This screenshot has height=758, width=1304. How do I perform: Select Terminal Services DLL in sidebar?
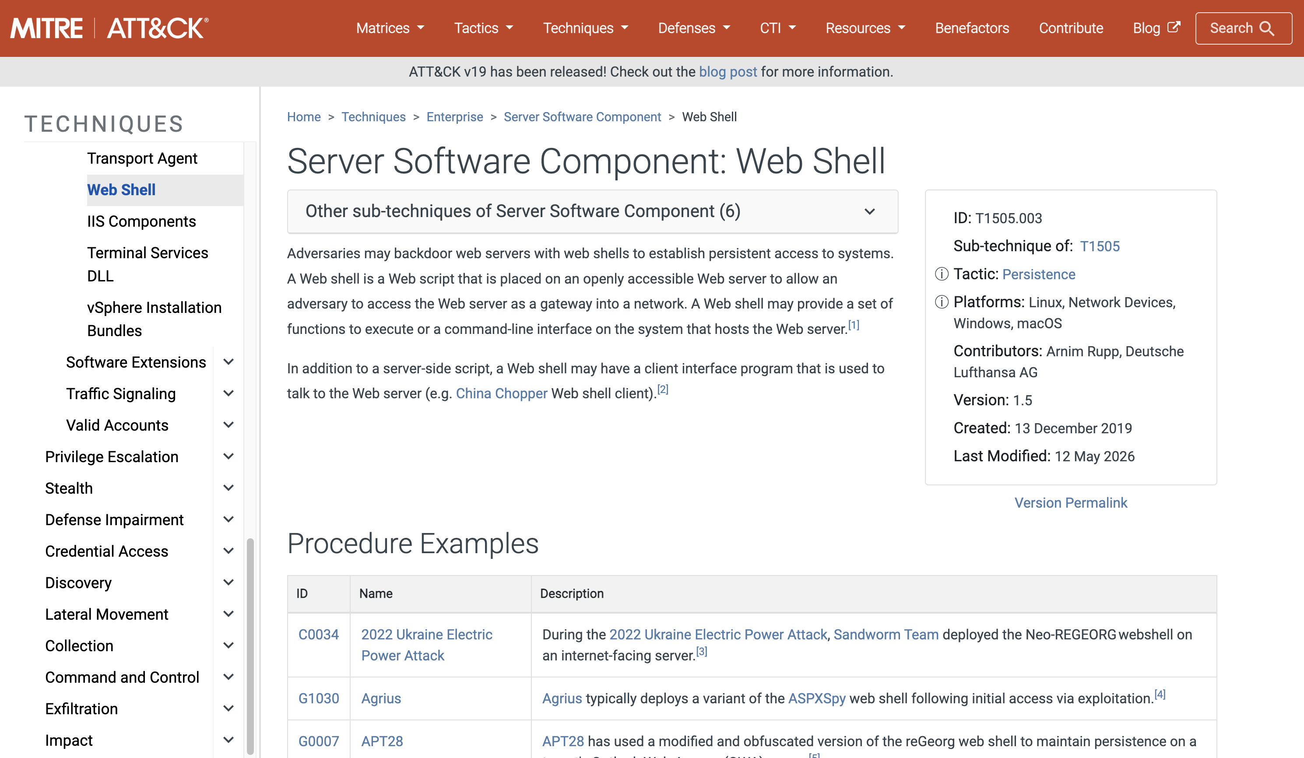click(x=148, y=264)
